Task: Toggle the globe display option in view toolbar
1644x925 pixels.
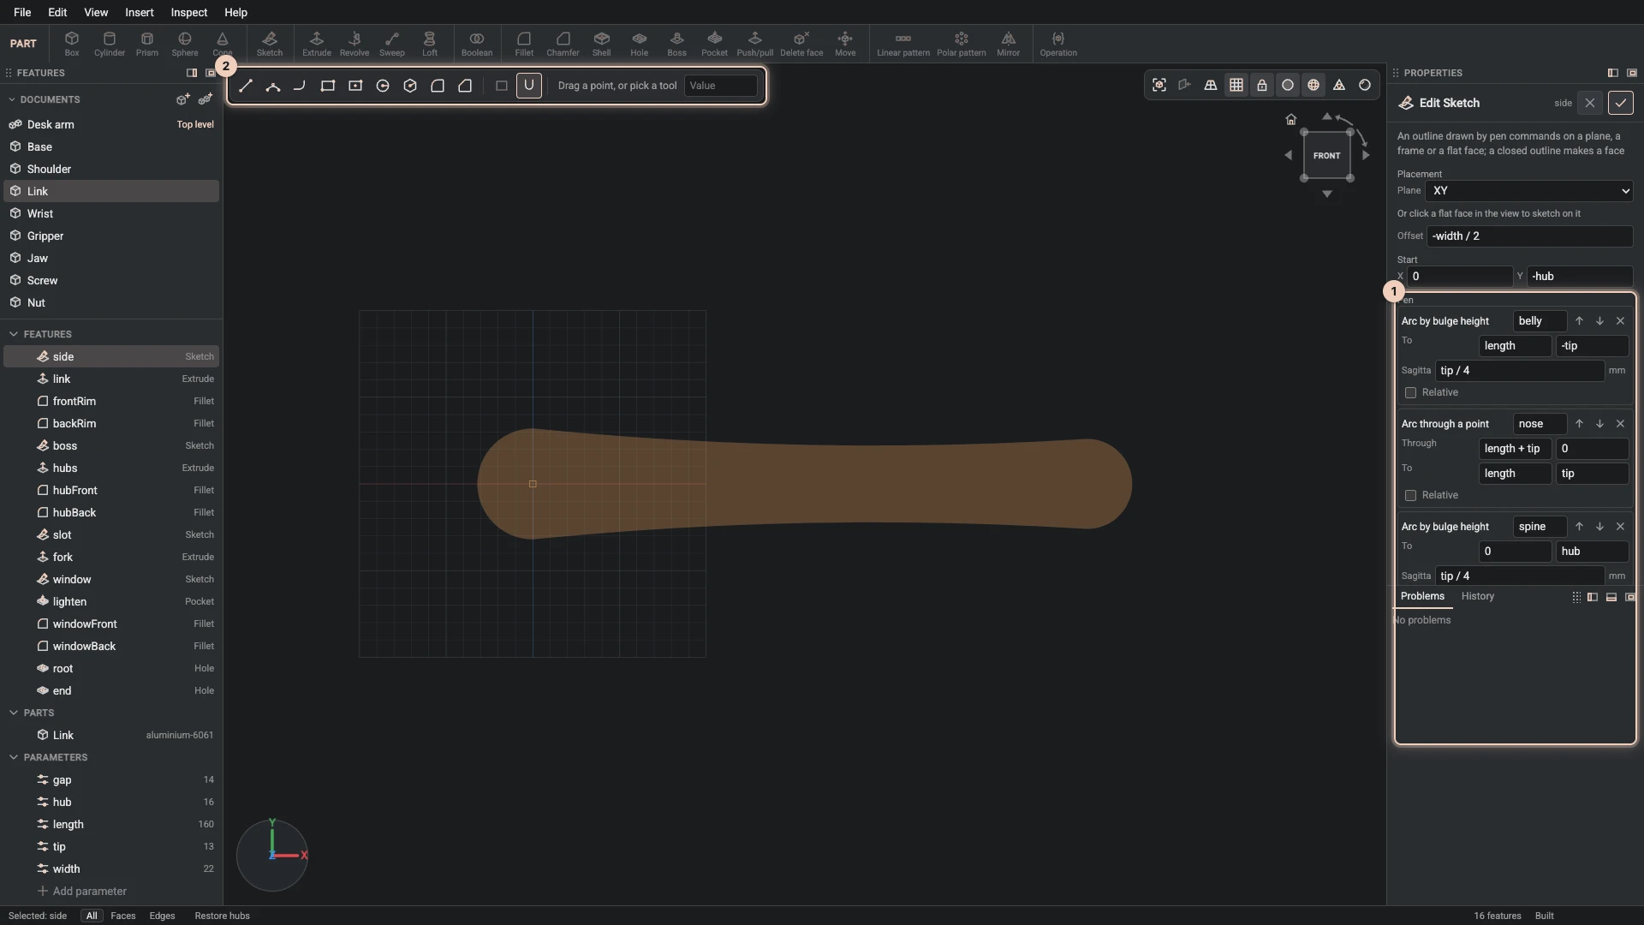Action: click(x=1313, y=85)
